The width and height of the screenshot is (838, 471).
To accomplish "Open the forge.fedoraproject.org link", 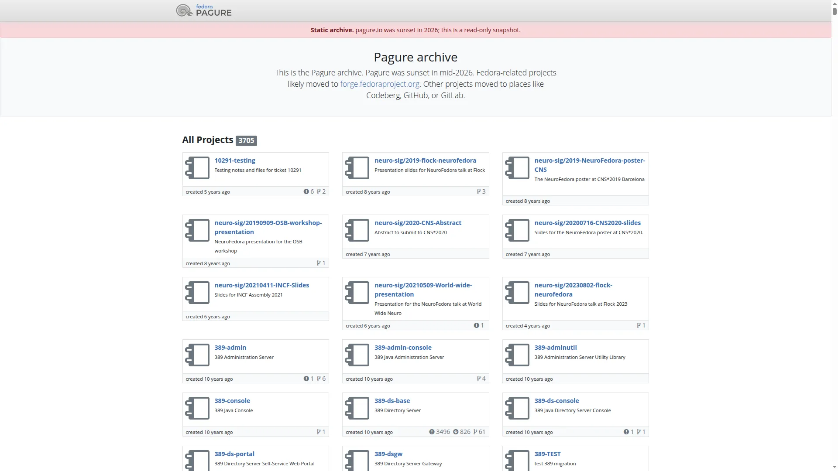I will coord(380,84).
